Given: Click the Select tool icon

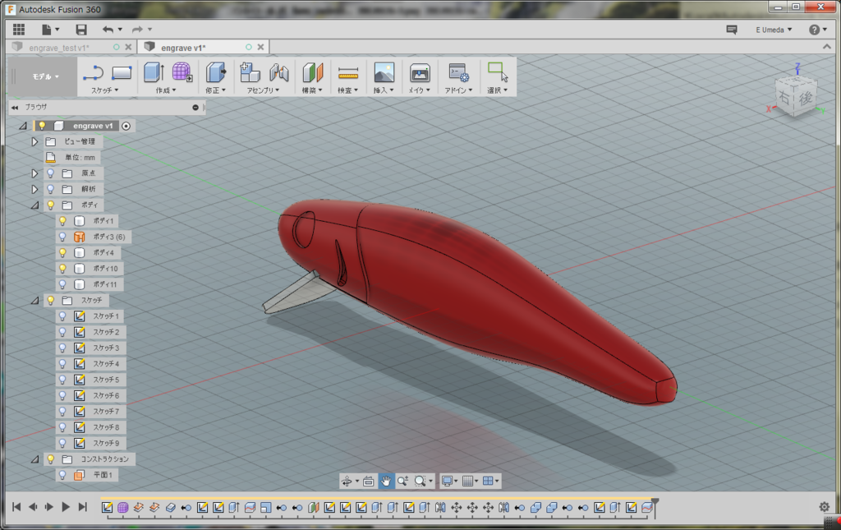Looking at the screenshot, I should pyautogui.click(x=498, y=72).
